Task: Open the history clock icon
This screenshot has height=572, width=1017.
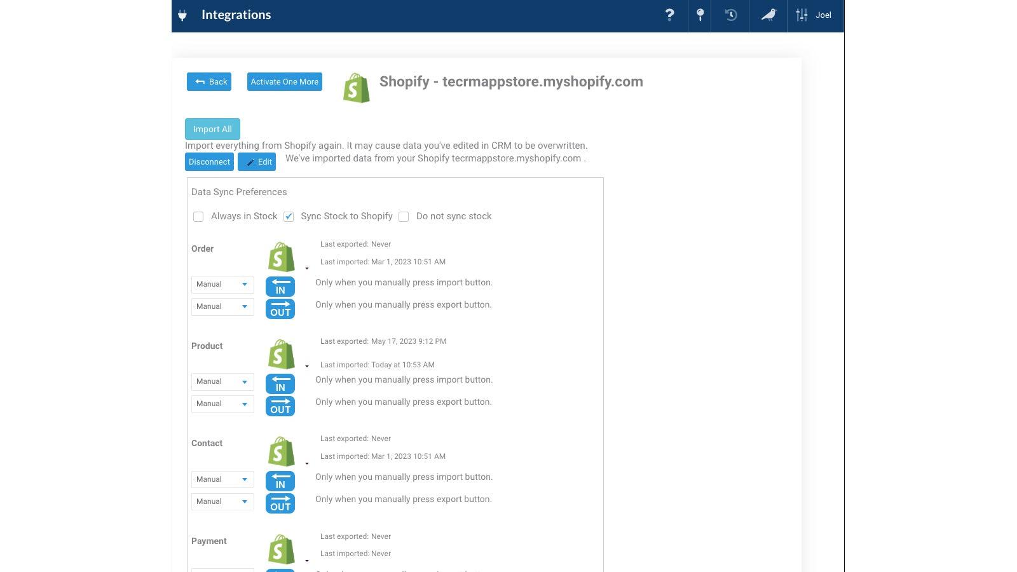Action: (730, 15)
